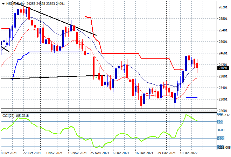Click price axis label 26201

(x=223, y=7)
